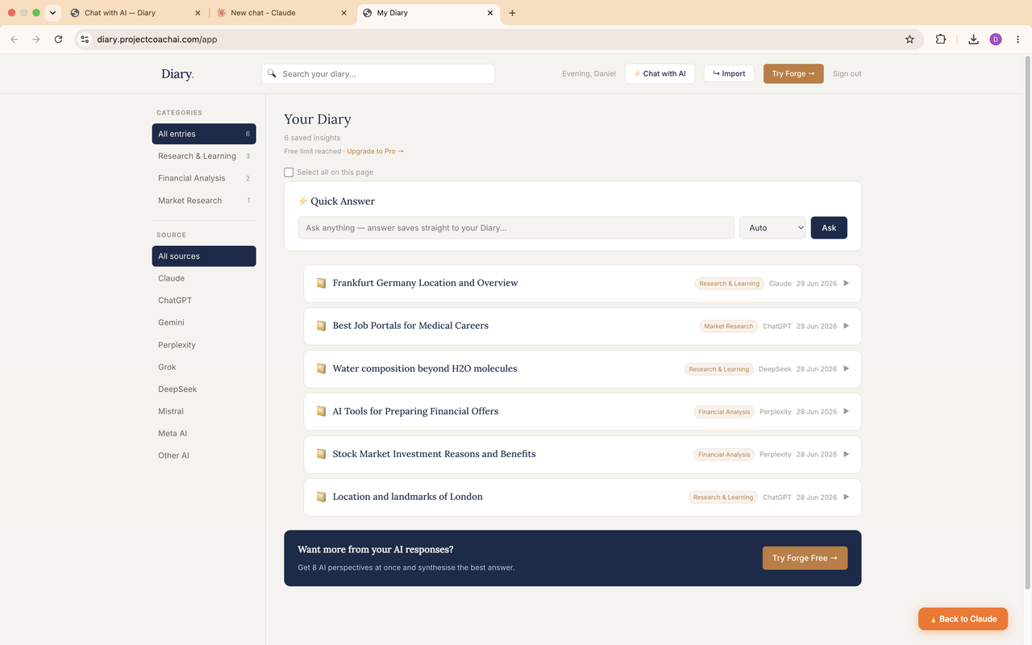Click the notepad icon beside Frankfurt Germany entry
Viewport: 1032px width, 645px height.
(x=321, y=283)
